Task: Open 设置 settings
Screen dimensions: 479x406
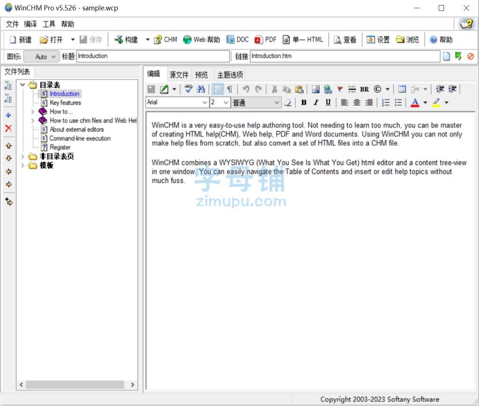Action: (x=378, y=39)
